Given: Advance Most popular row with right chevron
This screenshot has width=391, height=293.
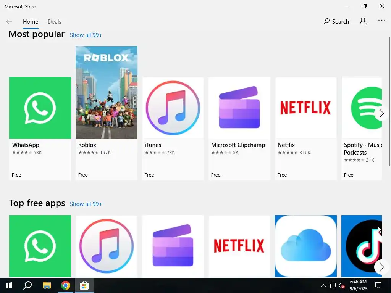Looking at the screenshot, I should [x=381, y=114].
